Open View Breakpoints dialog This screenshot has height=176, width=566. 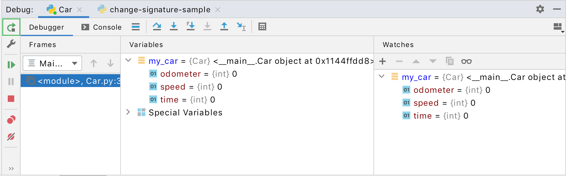[x=11, y=120]
